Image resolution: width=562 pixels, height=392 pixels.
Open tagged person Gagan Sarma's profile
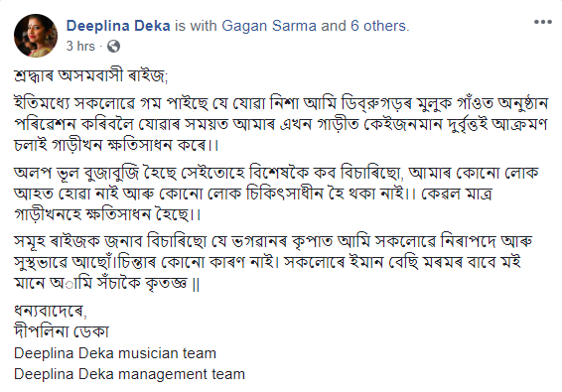pyautogui.click(x=269, y=26)
